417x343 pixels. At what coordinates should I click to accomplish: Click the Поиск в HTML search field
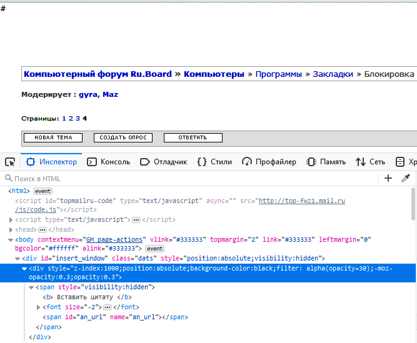[190, 179]
